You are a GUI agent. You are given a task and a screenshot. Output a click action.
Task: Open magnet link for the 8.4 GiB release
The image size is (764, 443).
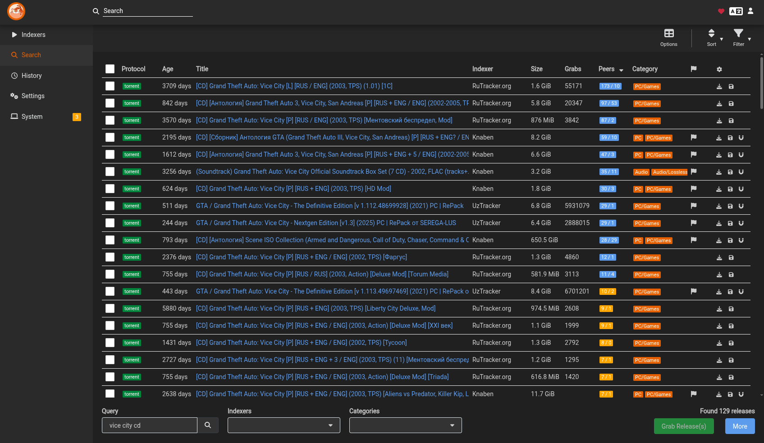pos(741,292)
